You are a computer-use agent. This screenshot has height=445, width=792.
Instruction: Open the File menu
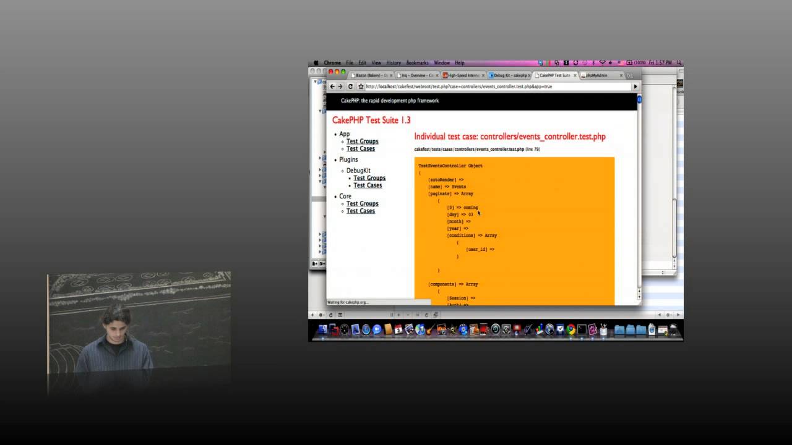tap(350, 63)
